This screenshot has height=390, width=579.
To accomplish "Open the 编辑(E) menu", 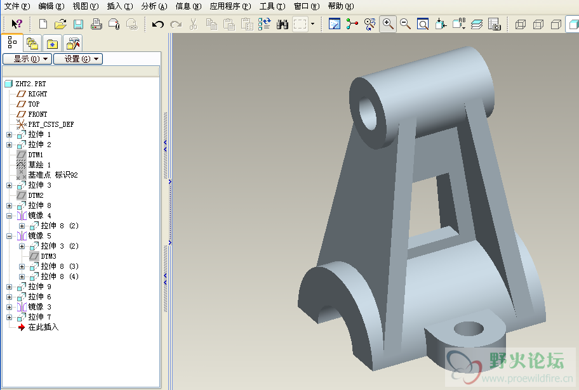I will [51, 6].
